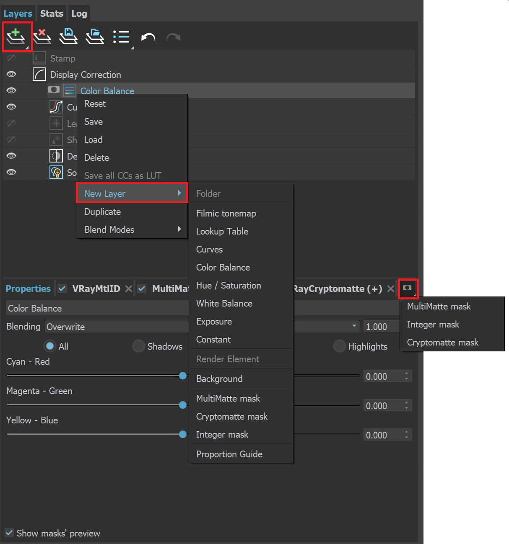Expand the New Layer submenu
This screenshot has width=509, height=544.
132,193
